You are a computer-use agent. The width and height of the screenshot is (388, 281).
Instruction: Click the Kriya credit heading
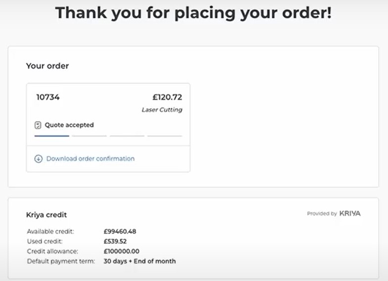(47, 215)
